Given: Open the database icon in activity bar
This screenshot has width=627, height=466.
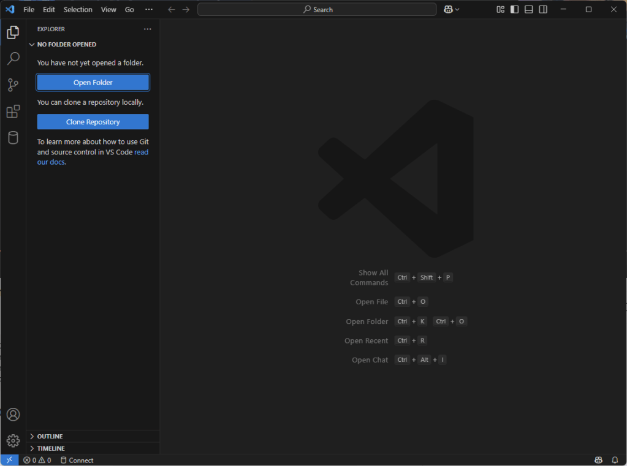Looking at the screenshot, I should tap(13, 138).
